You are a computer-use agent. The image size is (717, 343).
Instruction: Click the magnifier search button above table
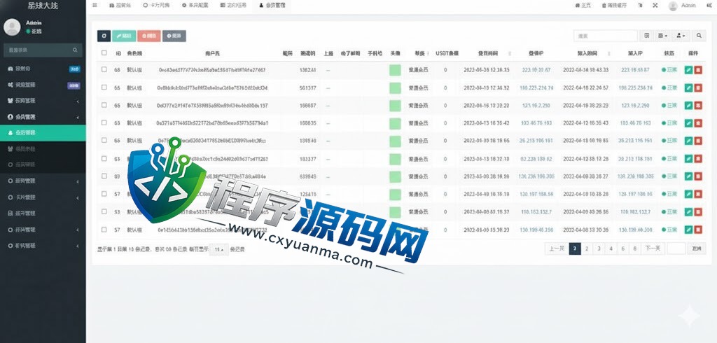(x=699, y=36)
